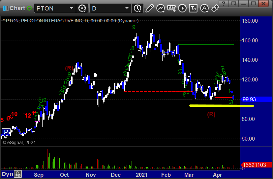Image resolution: width=273 pixels, height=179 pixels.
Task: Start bar replay play button
Action: [182, 8]
